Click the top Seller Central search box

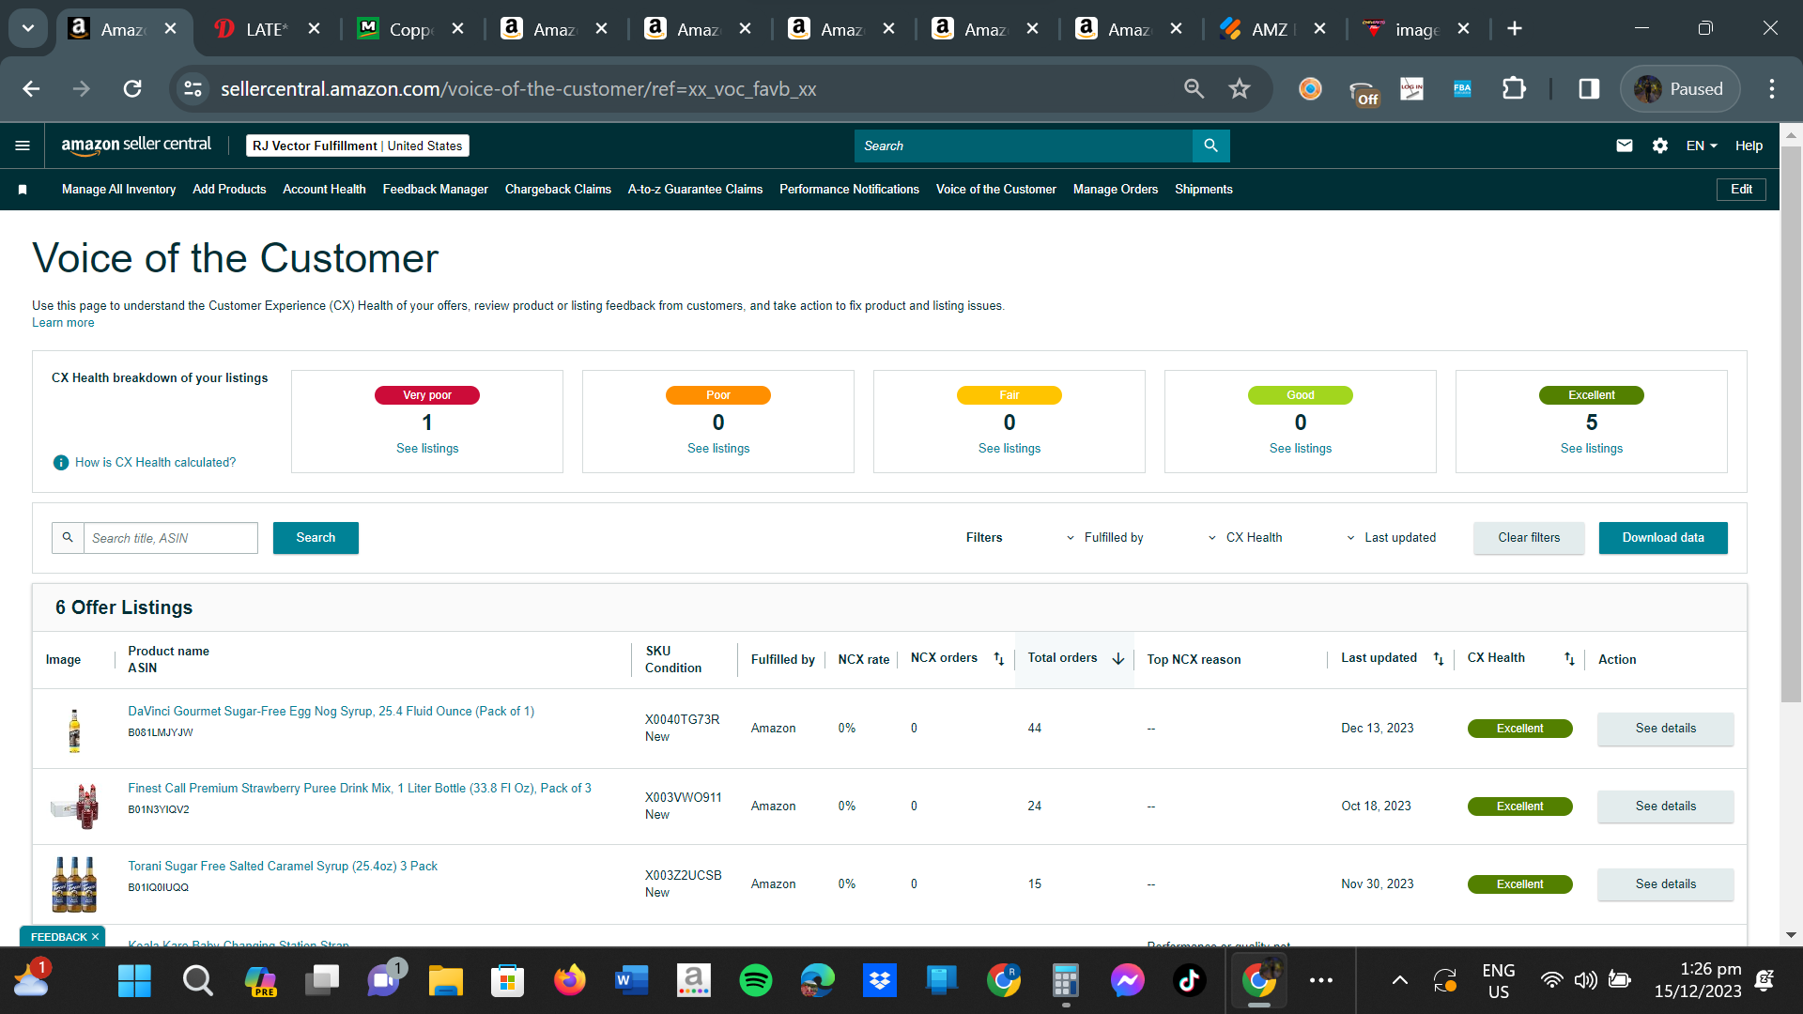pos(1023,146)
